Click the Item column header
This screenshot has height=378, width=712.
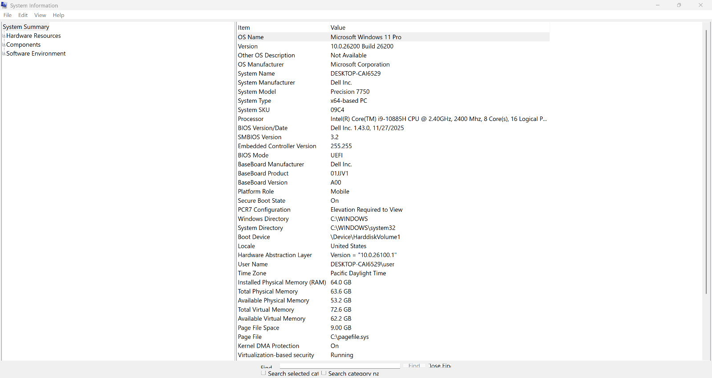coord(283,28)
